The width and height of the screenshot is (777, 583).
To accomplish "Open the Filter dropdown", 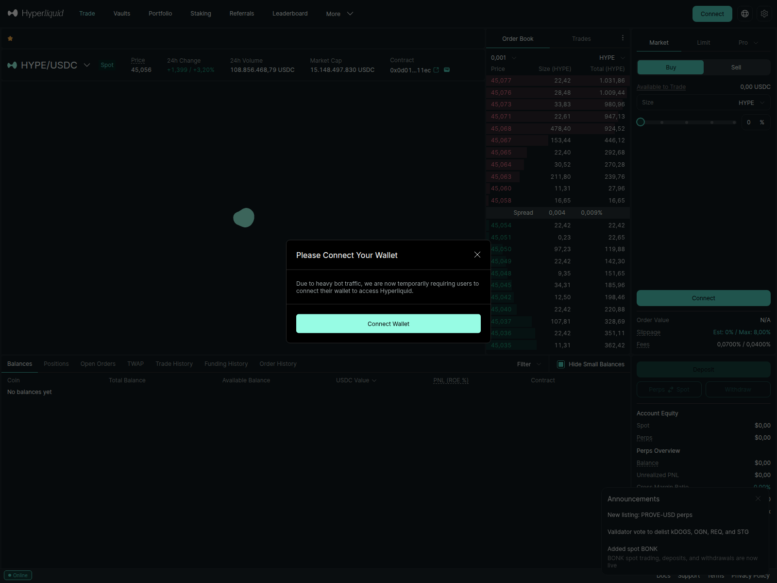I will coord(529,364).
